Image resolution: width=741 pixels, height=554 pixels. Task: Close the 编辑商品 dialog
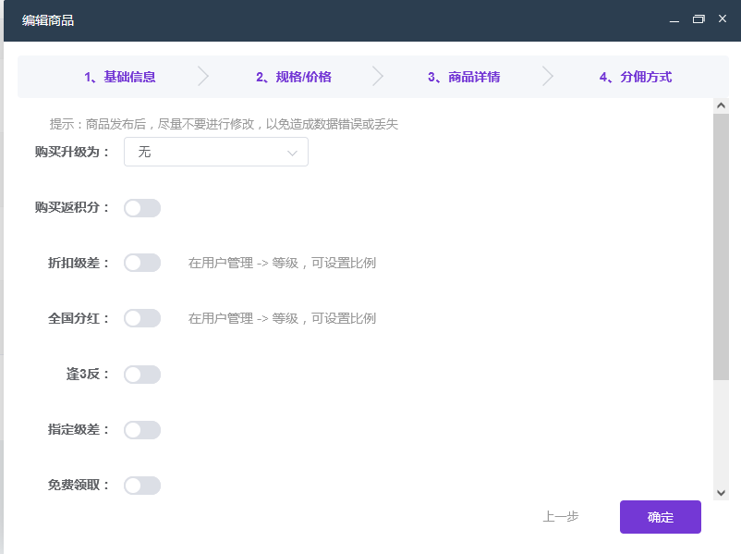pos(723,18)
